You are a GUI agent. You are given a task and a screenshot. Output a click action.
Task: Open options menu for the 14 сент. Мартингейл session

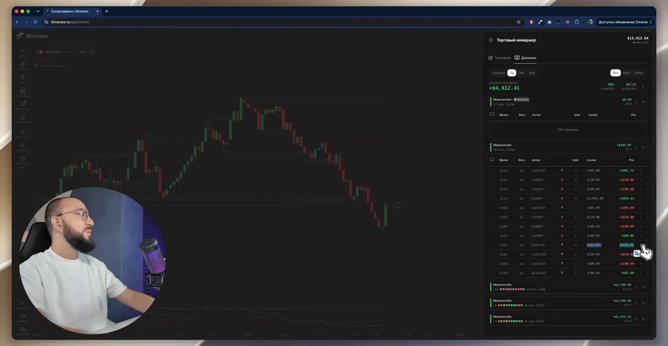tap(636, 287)
